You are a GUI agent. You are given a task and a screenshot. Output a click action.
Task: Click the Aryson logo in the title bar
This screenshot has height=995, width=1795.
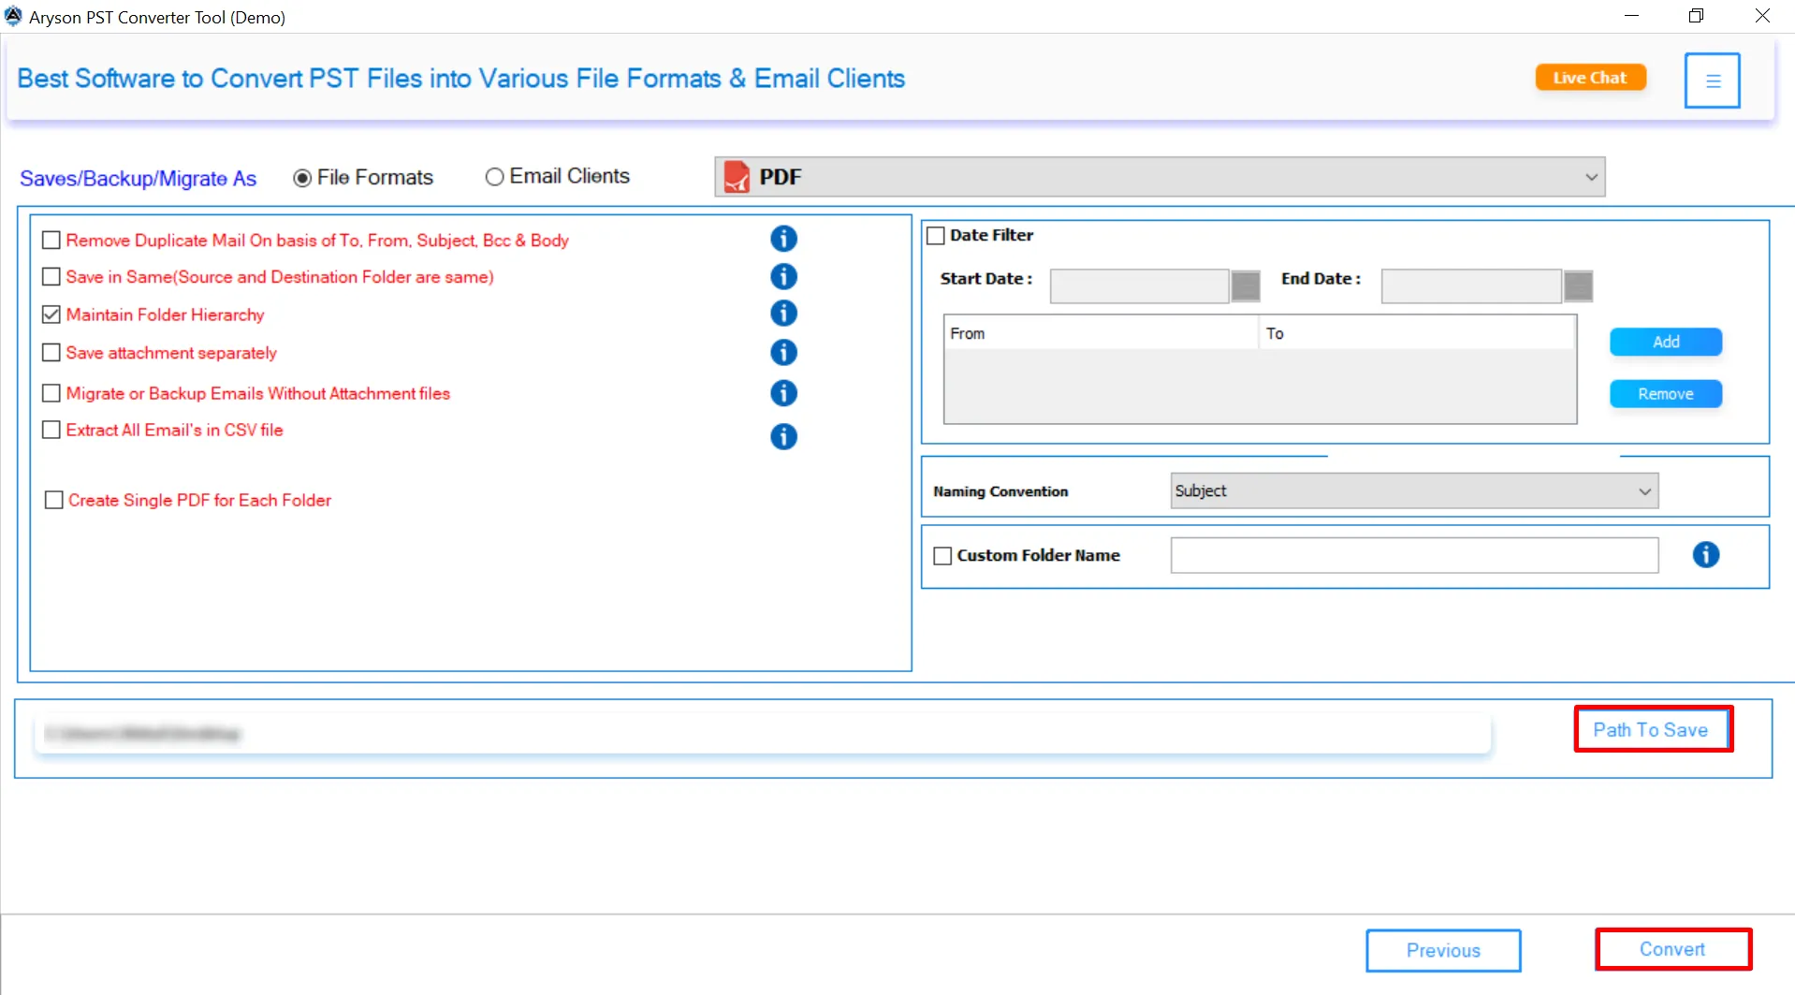click(13, 15)
